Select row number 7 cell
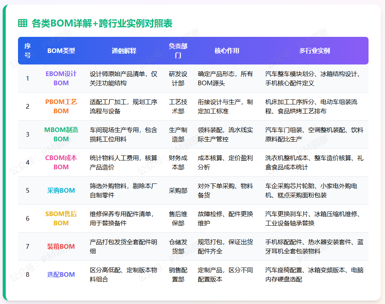This screenshot has height=304, width=385. coord(28,246)
